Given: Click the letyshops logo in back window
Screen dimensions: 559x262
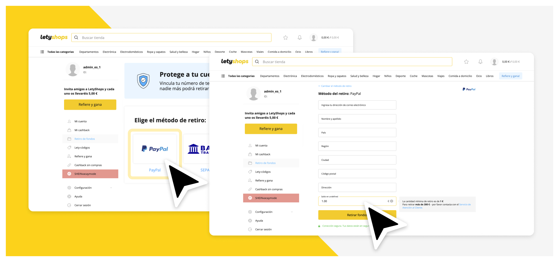Looking at the screenshot, I should coord(54,37).
